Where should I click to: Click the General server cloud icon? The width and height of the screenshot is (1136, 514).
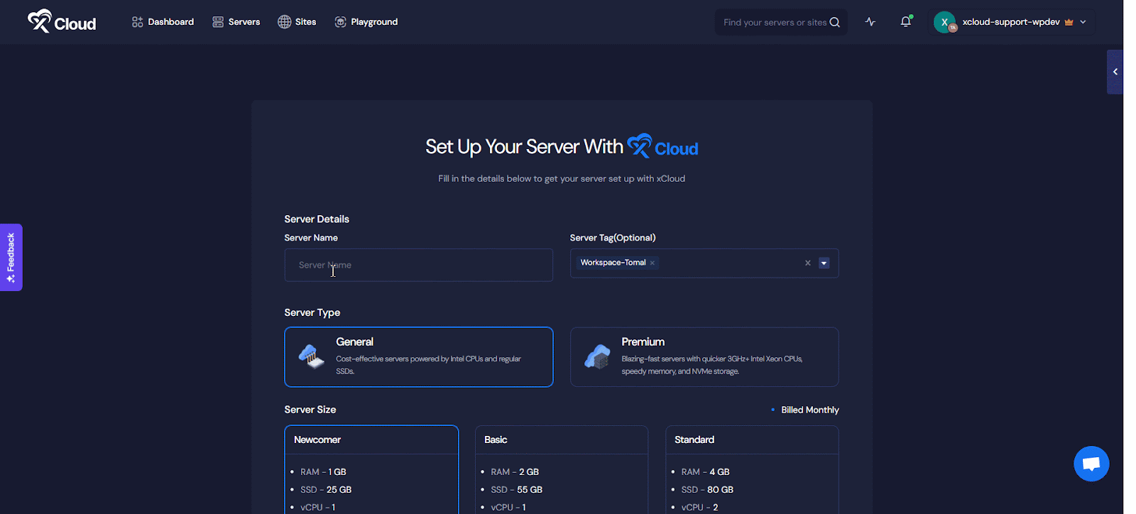click(x=312, y=356)
